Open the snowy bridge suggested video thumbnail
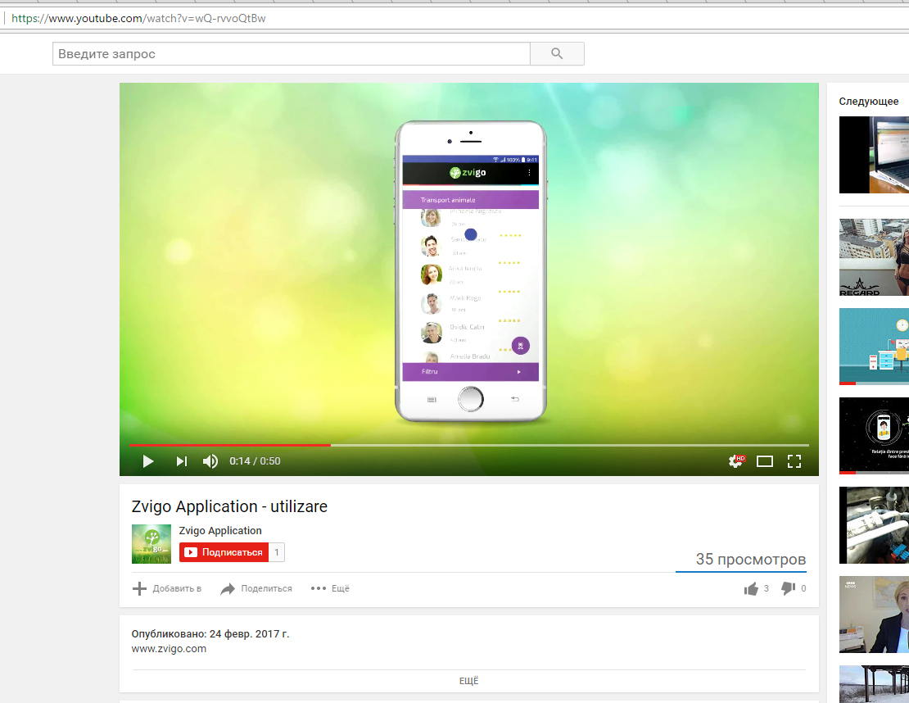The width and height of the screenshot is (909, 703). pos(875,684)
